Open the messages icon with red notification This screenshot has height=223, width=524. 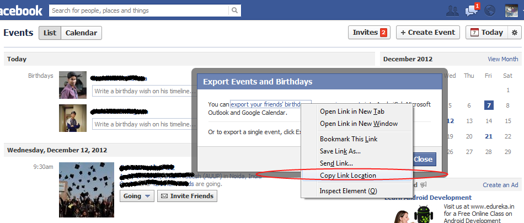(472, 10)
